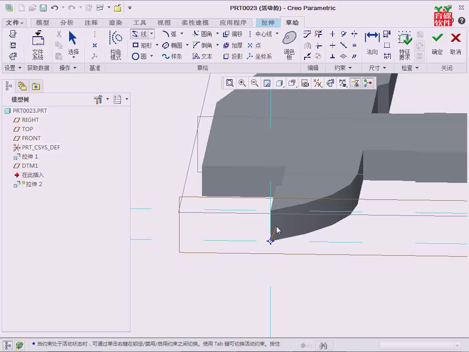Select the Offset tool
The height and width of the screenshot is (352, 469).
(x=233, y=34)
